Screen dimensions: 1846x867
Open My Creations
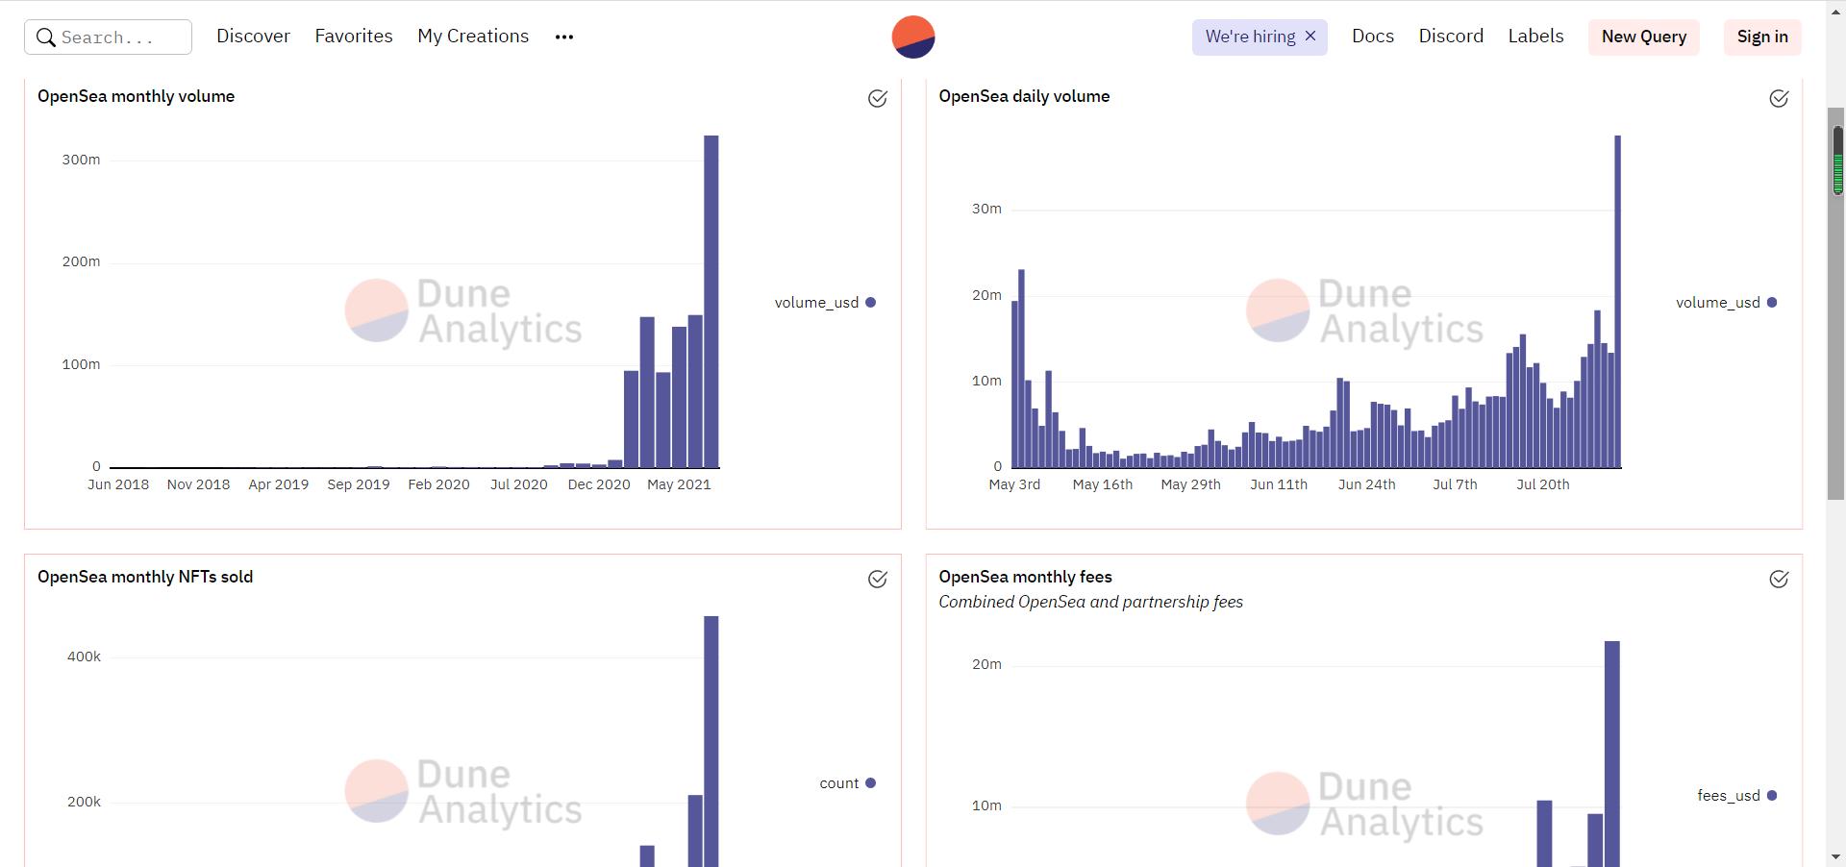pos(473,37)
